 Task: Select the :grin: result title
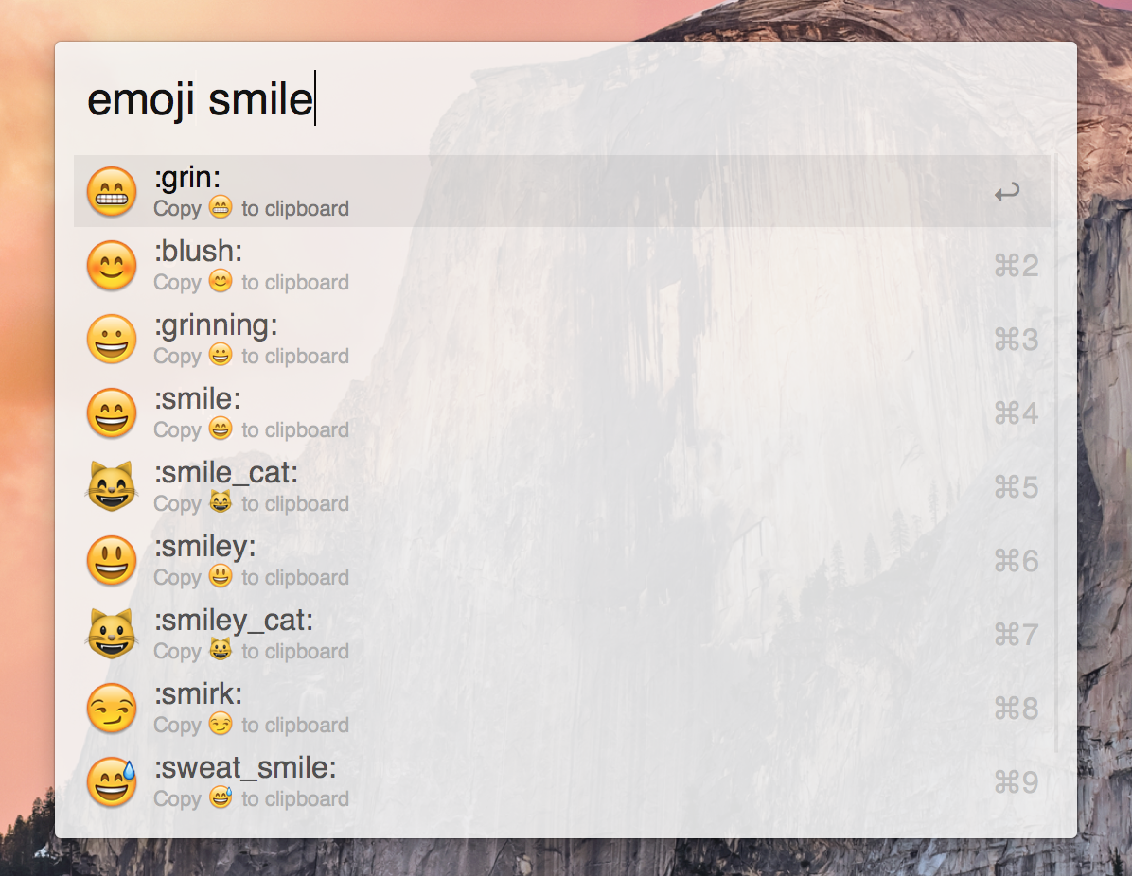click(x=187, y=178)
